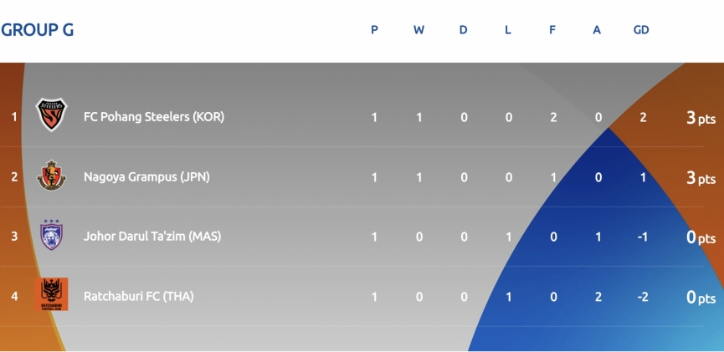Click the A column header
The image size is (724, 352).
(597, 30)
